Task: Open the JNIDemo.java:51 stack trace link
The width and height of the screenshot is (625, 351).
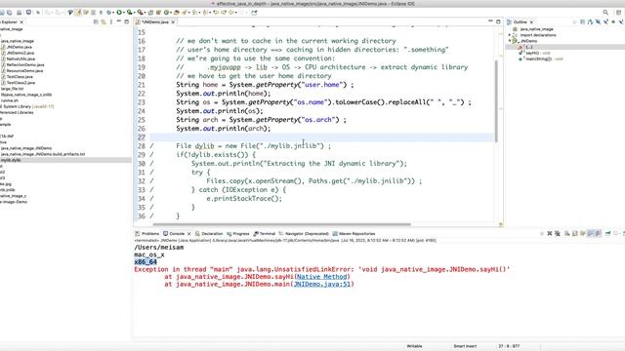Action: [x=322, y=284]
